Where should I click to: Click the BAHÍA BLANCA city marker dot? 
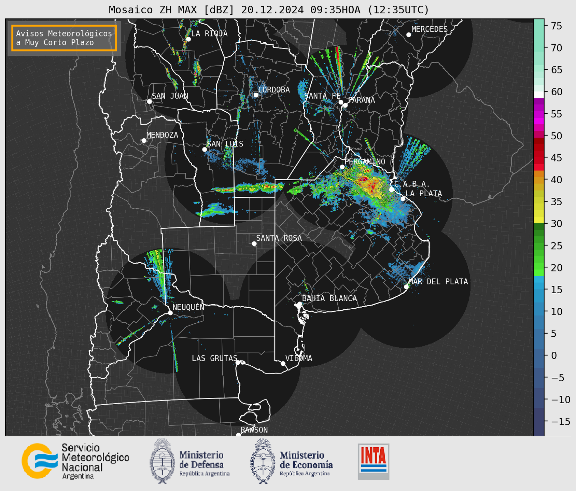coord(299,304)
